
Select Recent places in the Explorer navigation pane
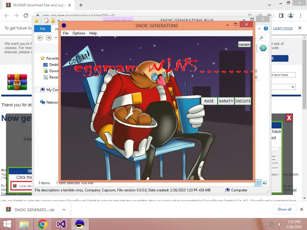[51, 77]
